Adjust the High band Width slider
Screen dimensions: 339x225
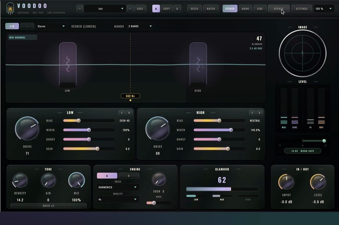(219, 130)
